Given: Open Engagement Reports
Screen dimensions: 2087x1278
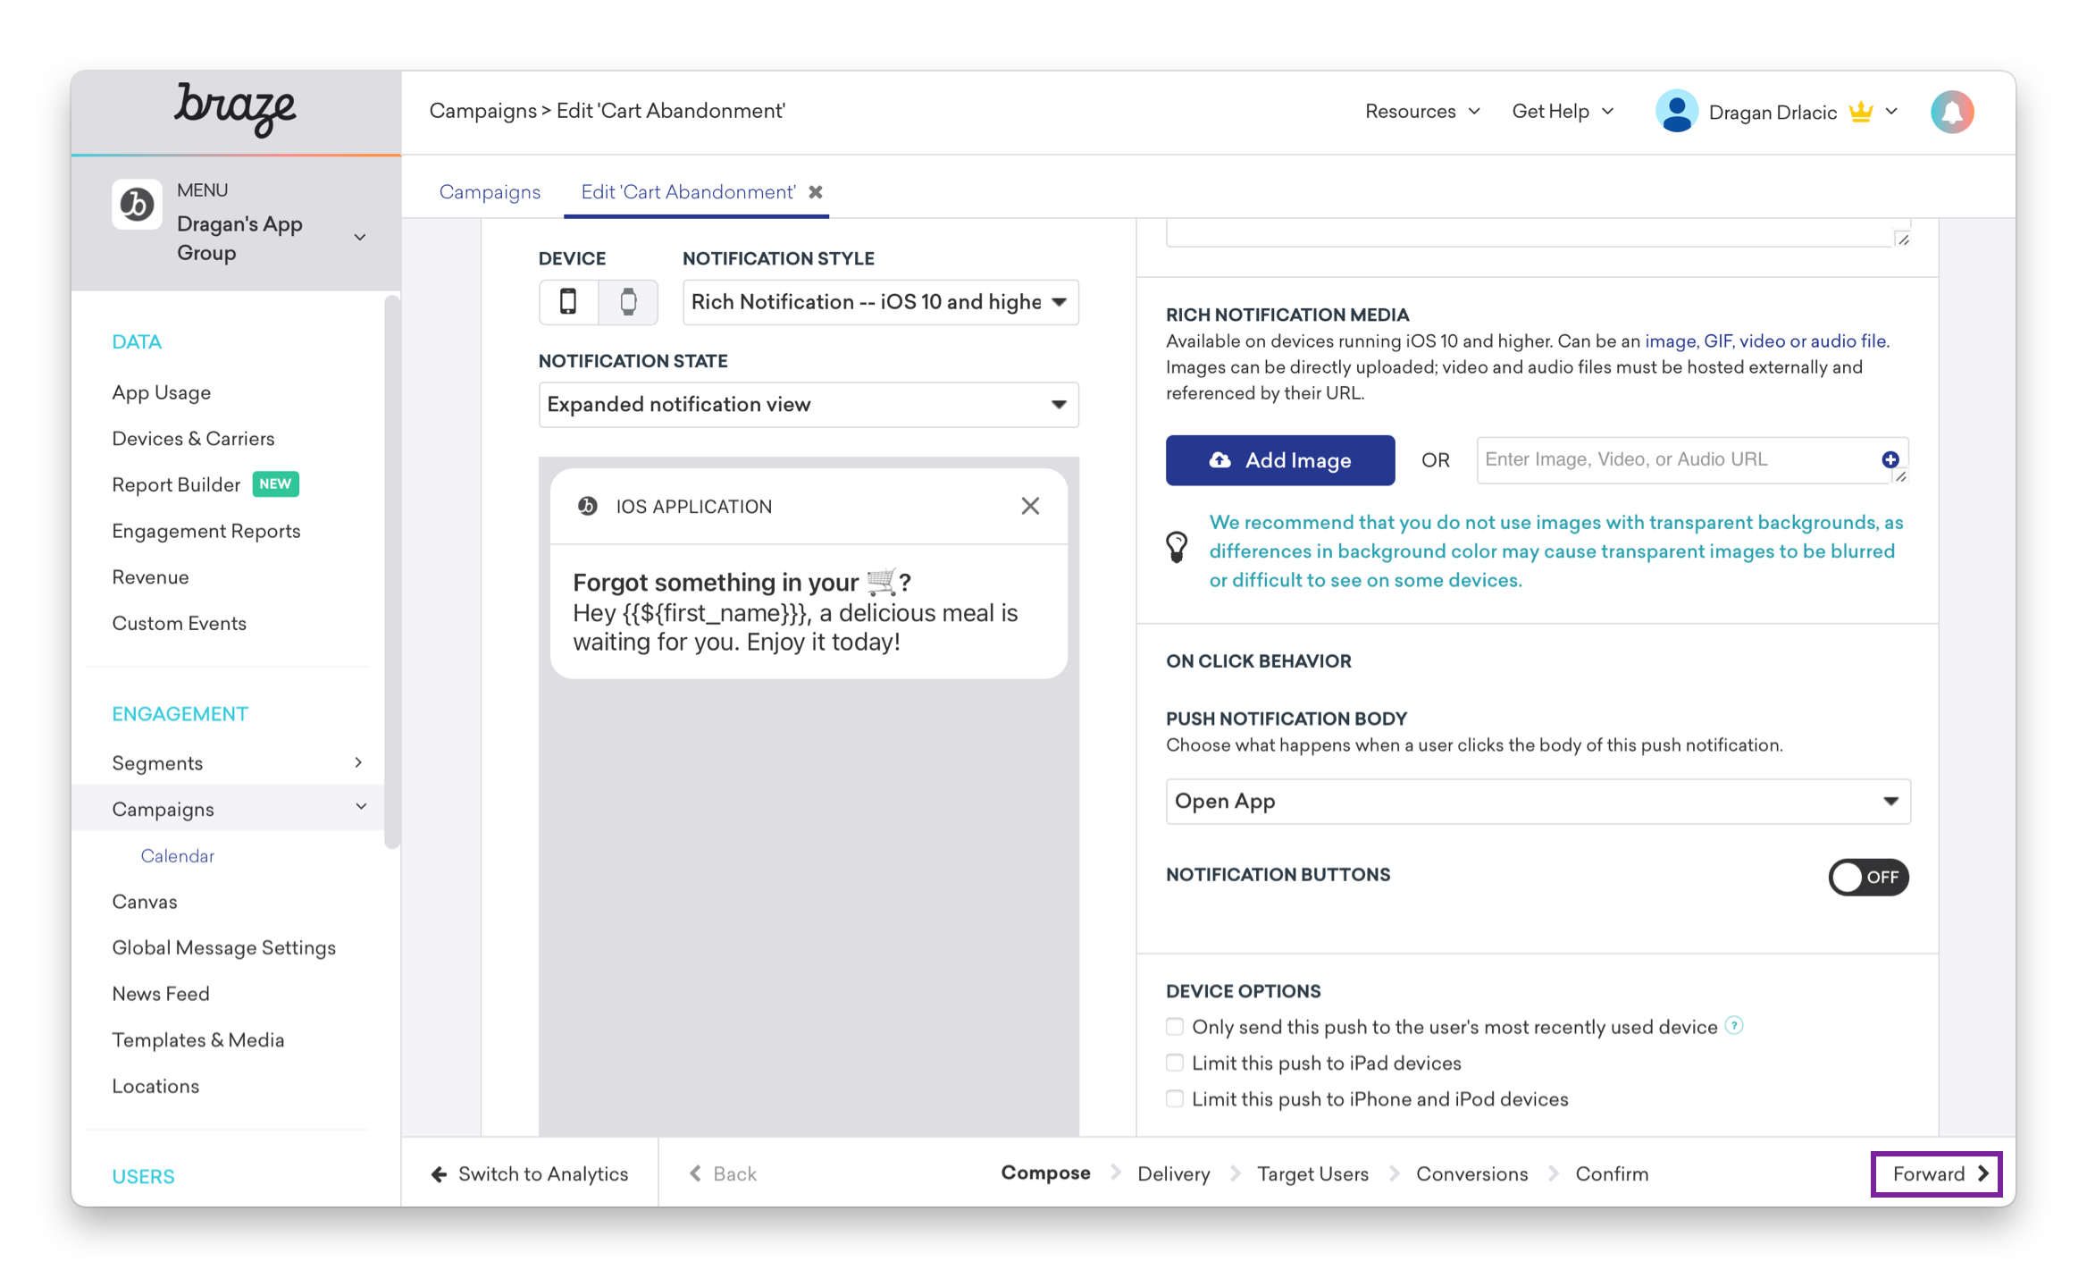Looking at the screenshot, I should click(x=205, y=531).
